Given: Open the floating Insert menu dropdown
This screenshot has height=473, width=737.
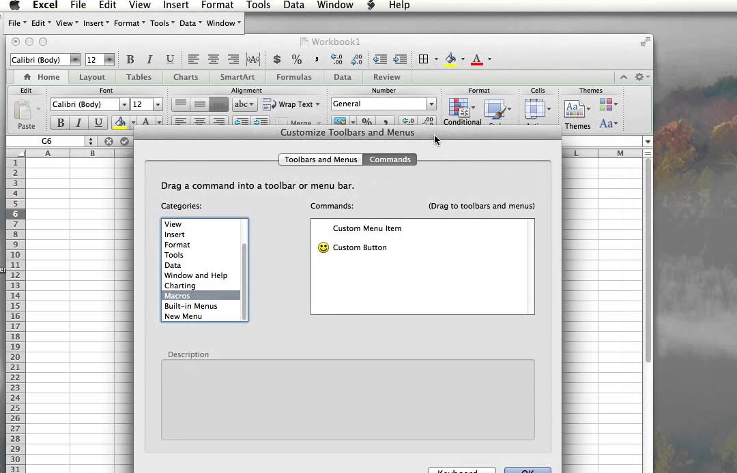Looking at the screenshot, I should (96, 23).
